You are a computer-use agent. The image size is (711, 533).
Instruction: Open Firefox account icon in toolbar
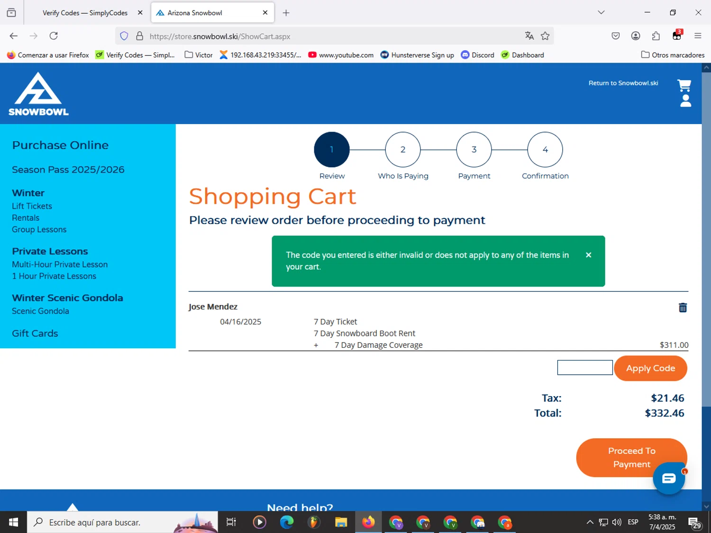coord(636,36)
